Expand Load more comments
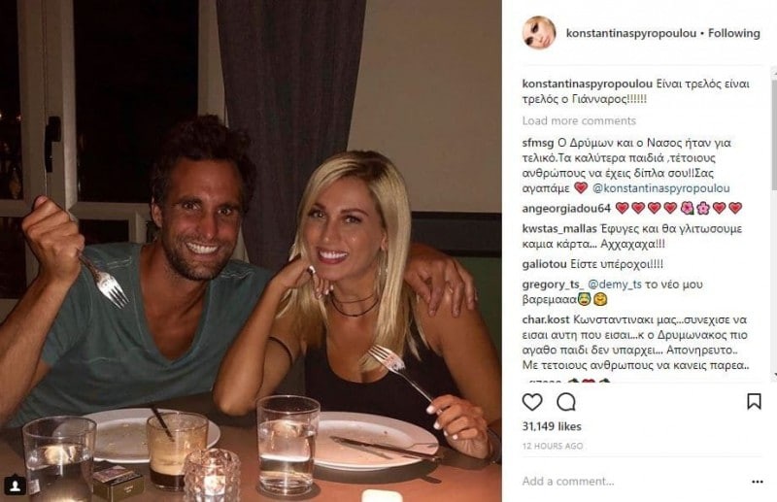The image size is (777, 502). pyautogui.click(x=579, y=121)
